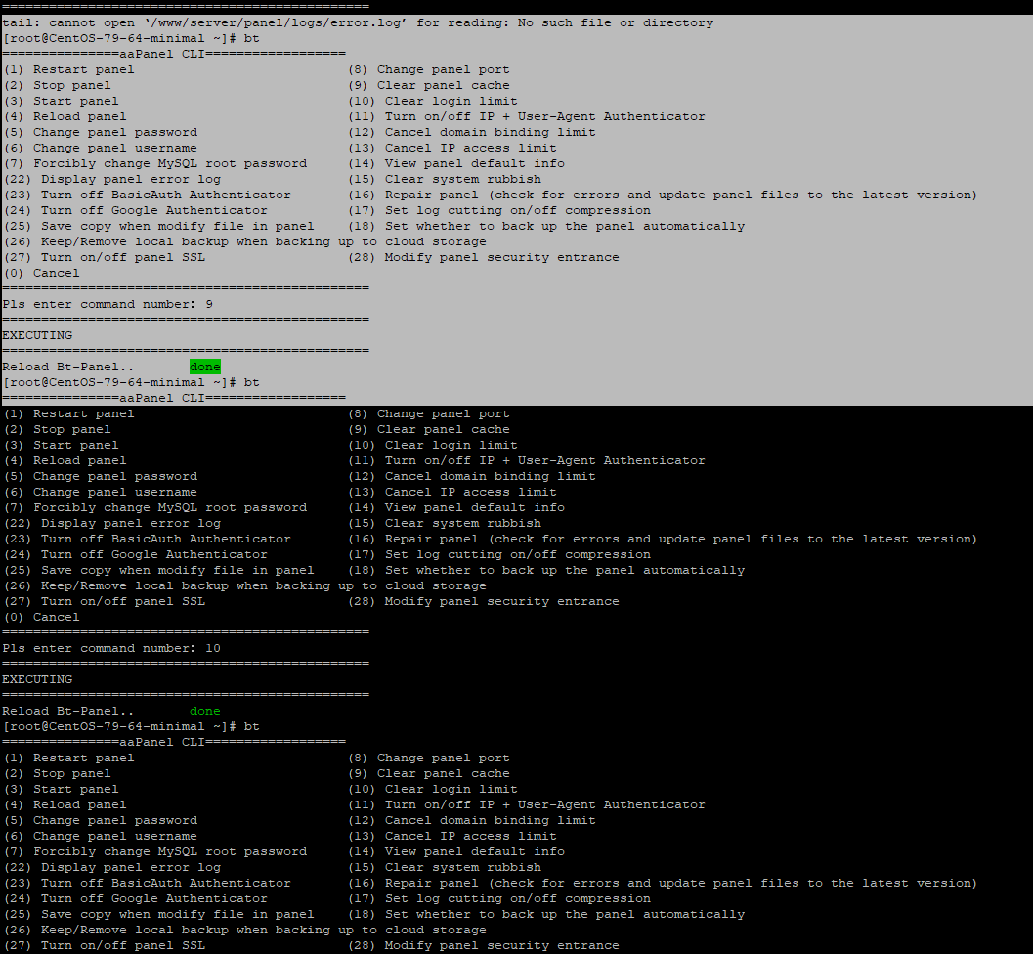Screen dimensions: 1033x954
Task: Click '(11) Turn on/off IP + User-Agent' in gray menu
Action: [527, 116]
